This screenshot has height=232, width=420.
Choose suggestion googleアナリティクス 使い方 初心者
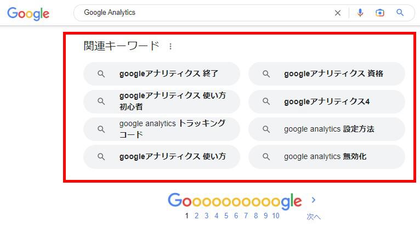click(x=162, y=101)
